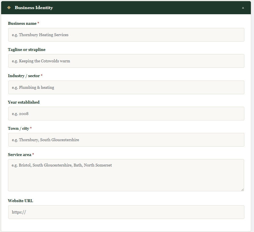Click inside the Service area textarea
254x232 pixels.
pos(126,175)
